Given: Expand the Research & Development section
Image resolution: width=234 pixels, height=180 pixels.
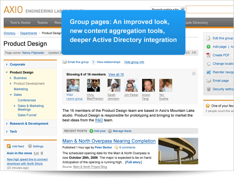Looking at the screenshot, I should [x=7, y=123].
